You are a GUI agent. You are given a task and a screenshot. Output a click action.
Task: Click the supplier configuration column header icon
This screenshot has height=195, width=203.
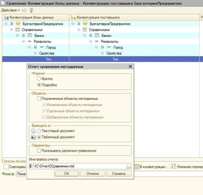tap(73, 18)
